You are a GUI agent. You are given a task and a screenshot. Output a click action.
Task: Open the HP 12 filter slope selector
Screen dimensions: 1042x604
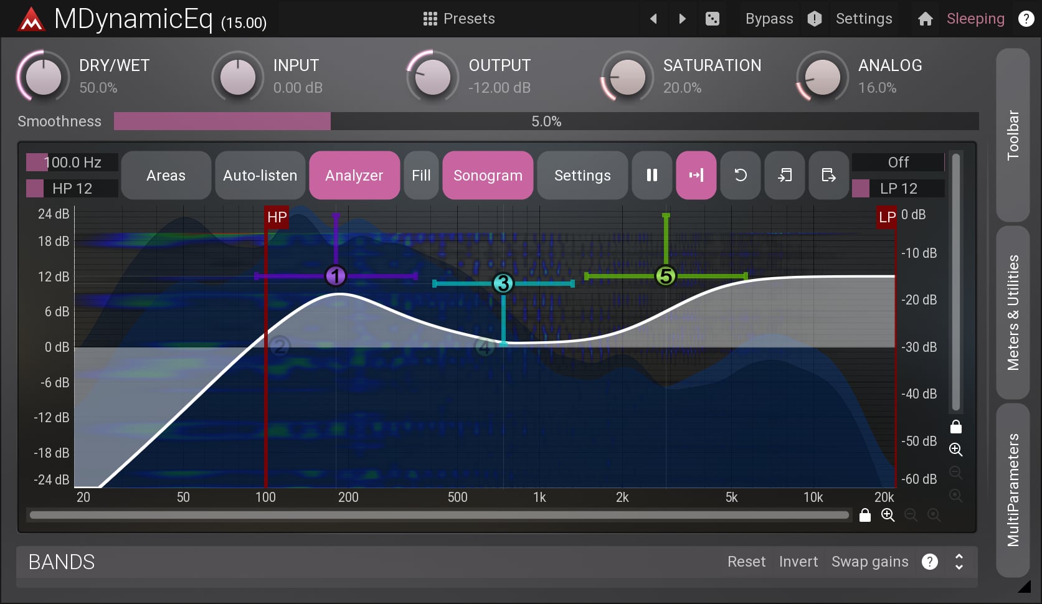click(x=72, y=189)
